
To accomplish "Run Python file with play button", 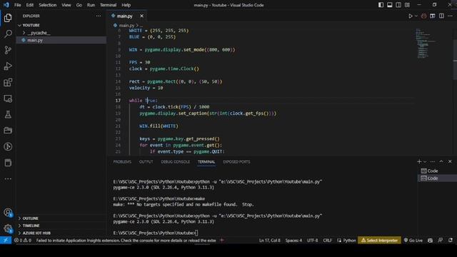I will (x=411, y=16).
